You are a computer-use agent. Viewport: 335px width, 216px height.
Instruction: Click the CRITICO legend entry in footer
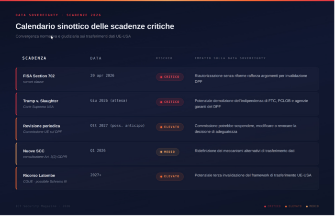tap(272, 206)
